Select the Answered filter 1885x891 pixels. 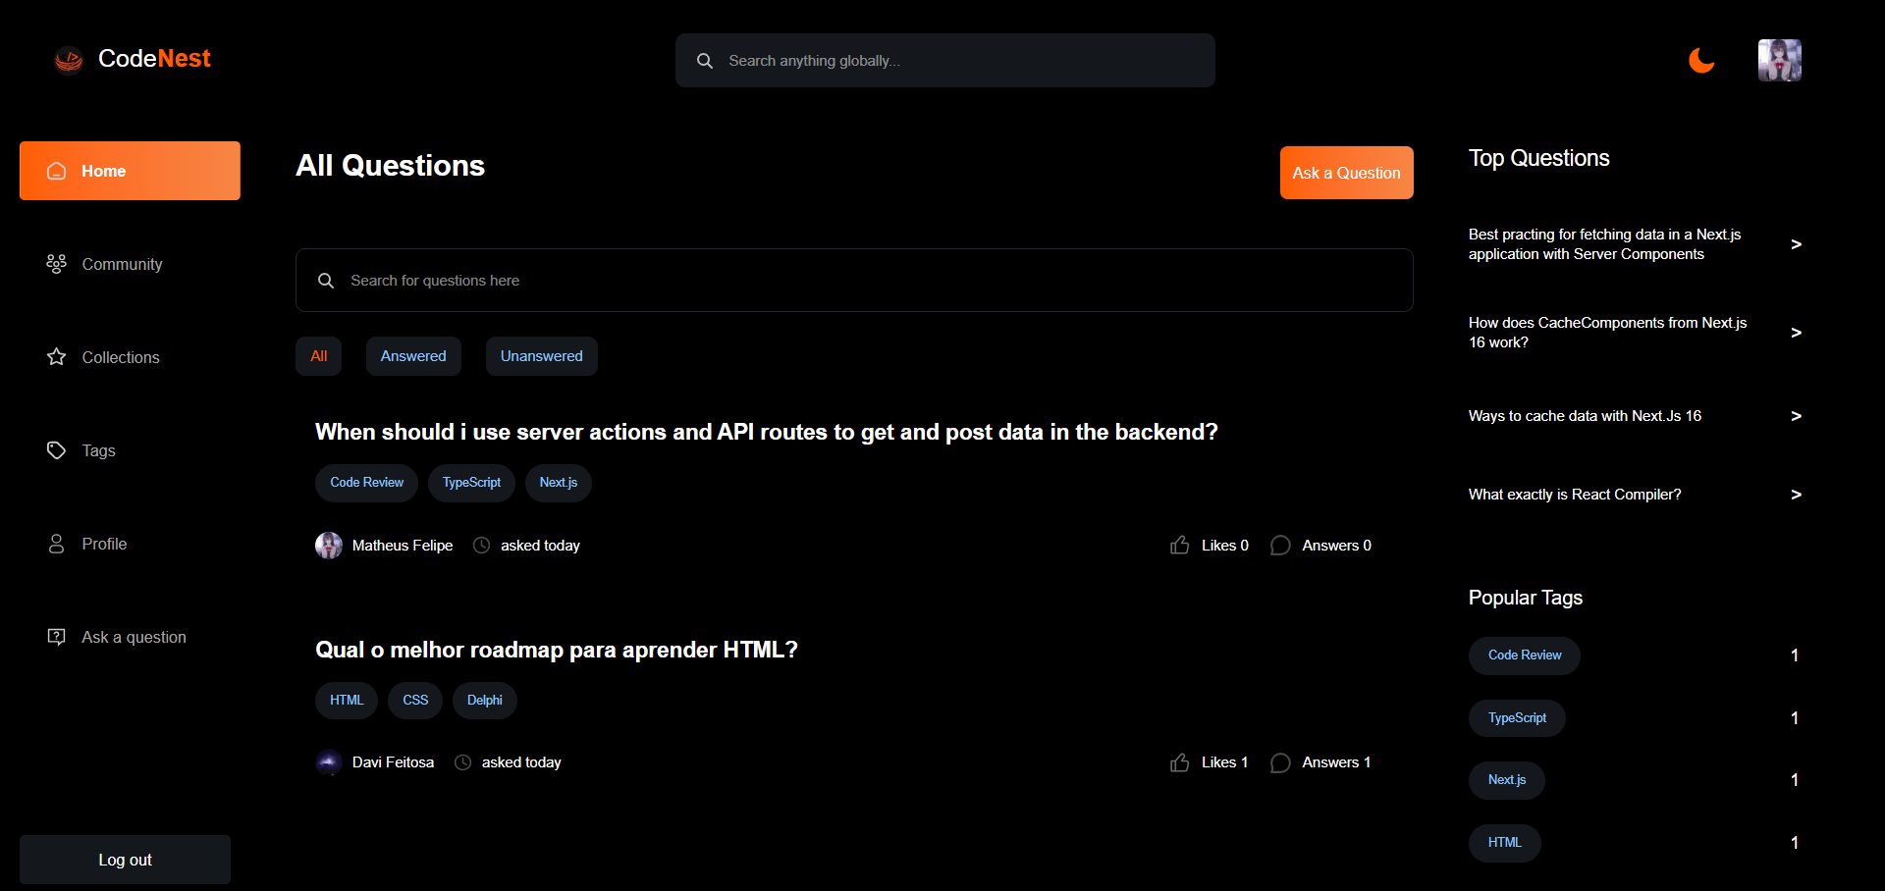[x=413, y=356]
